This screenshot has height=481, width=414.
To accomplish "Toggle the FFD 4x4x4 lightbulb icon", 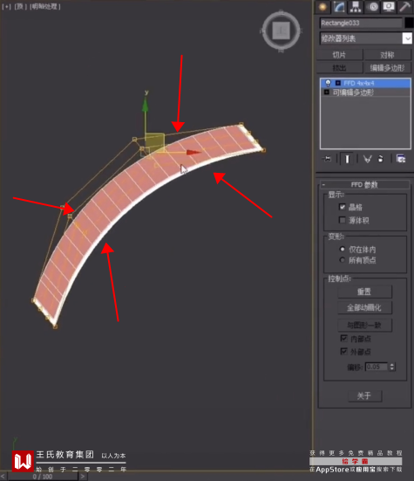I will pyautogui.click(x=328, y=83).
